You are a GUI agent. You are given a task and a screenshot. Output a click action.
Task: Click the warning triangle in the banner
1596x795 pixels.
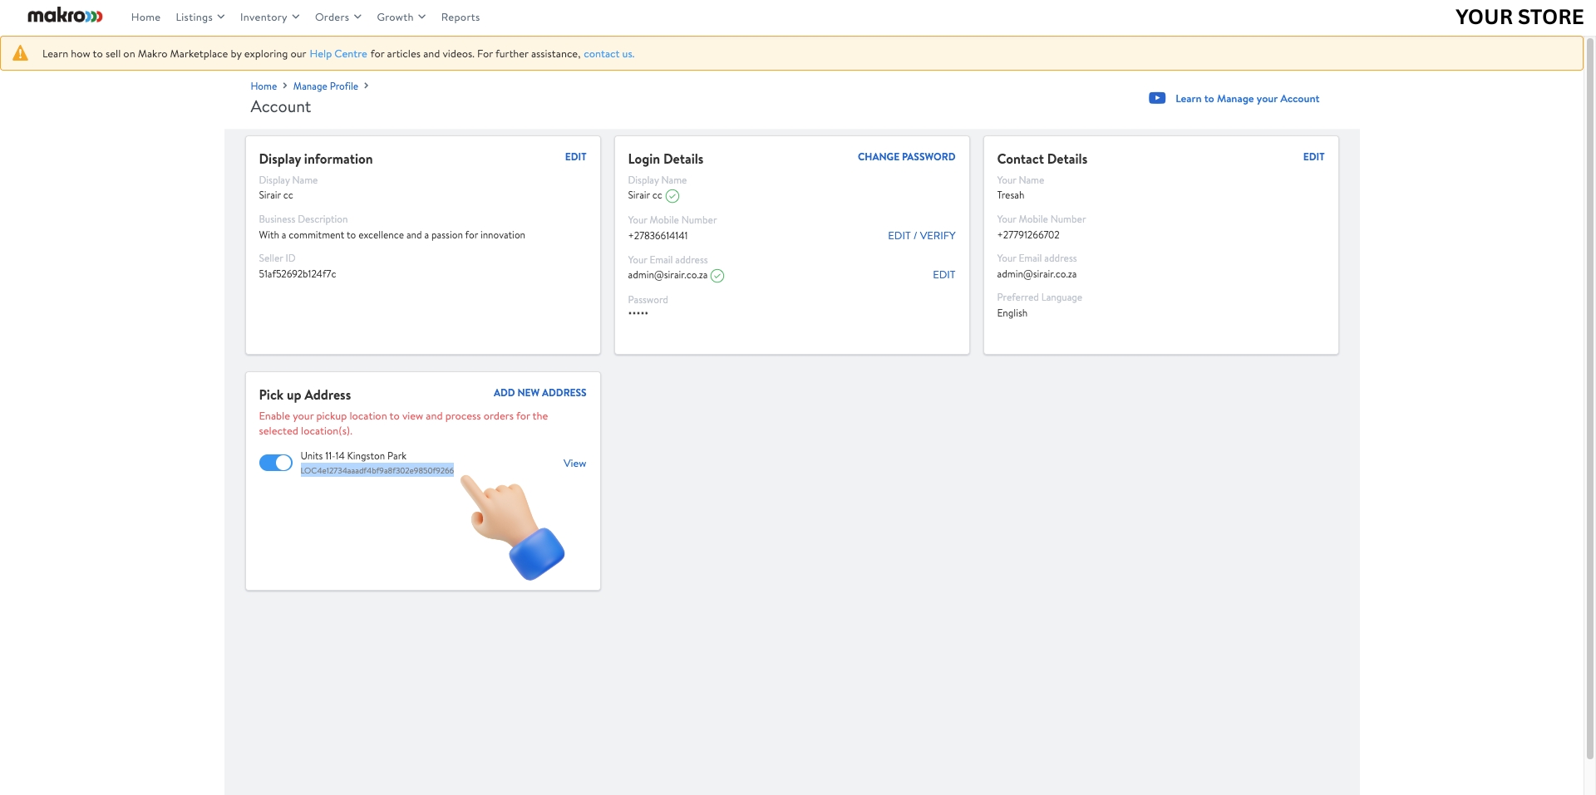tap(20, 52)
